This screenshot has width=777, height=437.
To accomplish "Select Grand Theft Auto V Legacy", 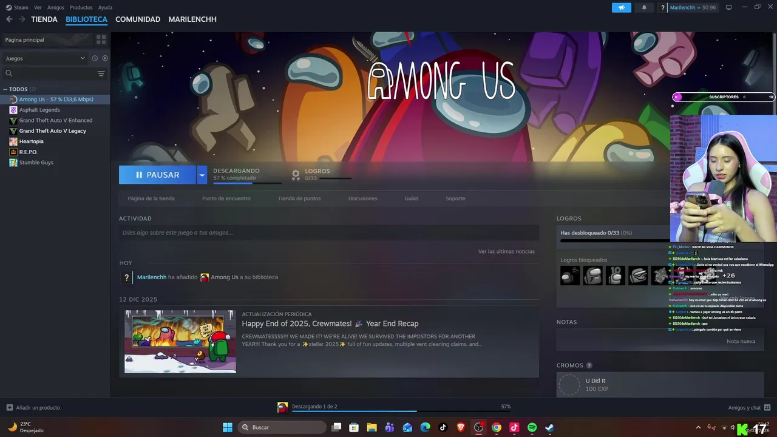I will 52,131.
